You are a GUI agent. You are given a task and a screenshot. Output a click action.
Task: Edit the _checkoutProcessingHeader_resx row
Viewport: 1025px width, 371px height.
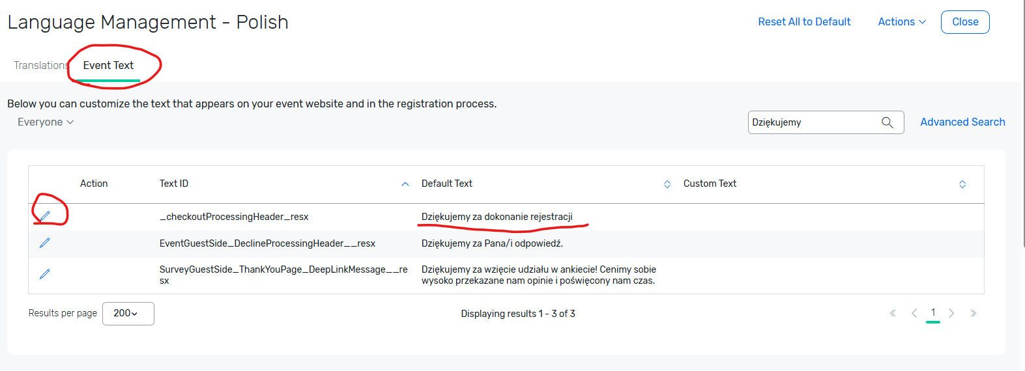[45, 215]
